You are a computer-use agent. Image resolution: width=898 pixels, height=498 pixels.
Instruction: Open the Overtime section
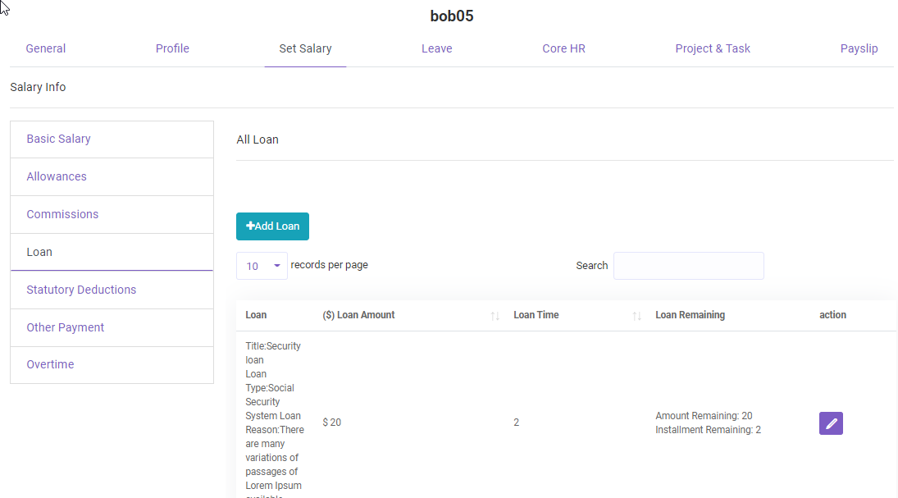click(50, 364)
